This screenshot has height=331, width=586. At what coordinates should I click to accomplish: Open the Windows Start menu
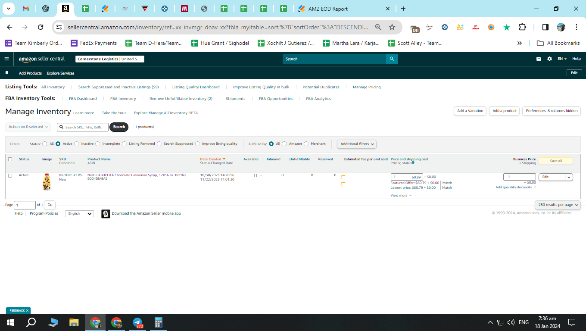10,322
